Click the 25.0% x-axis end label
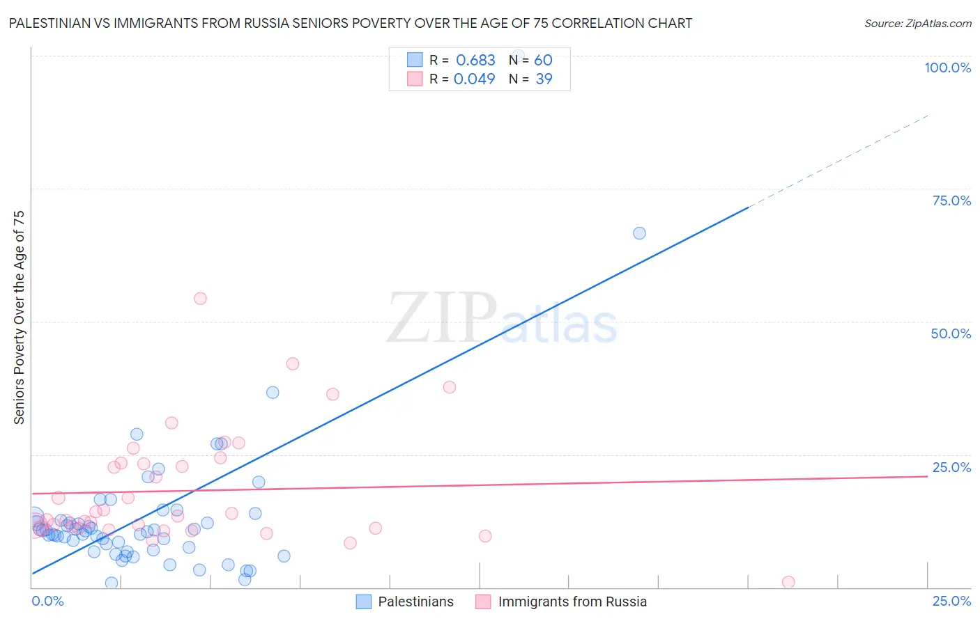The width and height of the screenshot is (980, 621). pyautogui.click(x=951, y=601)
